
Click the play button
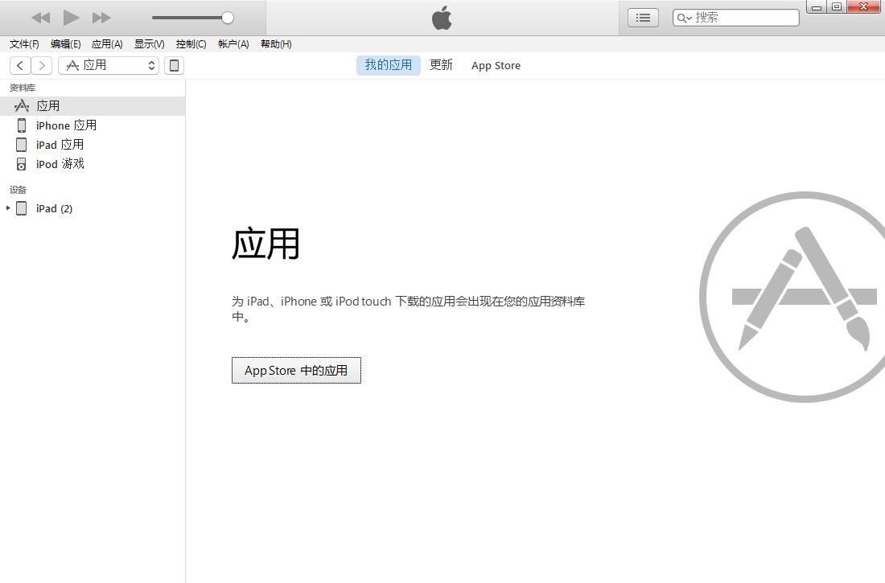pyautogui.click(x=71, y=18)
